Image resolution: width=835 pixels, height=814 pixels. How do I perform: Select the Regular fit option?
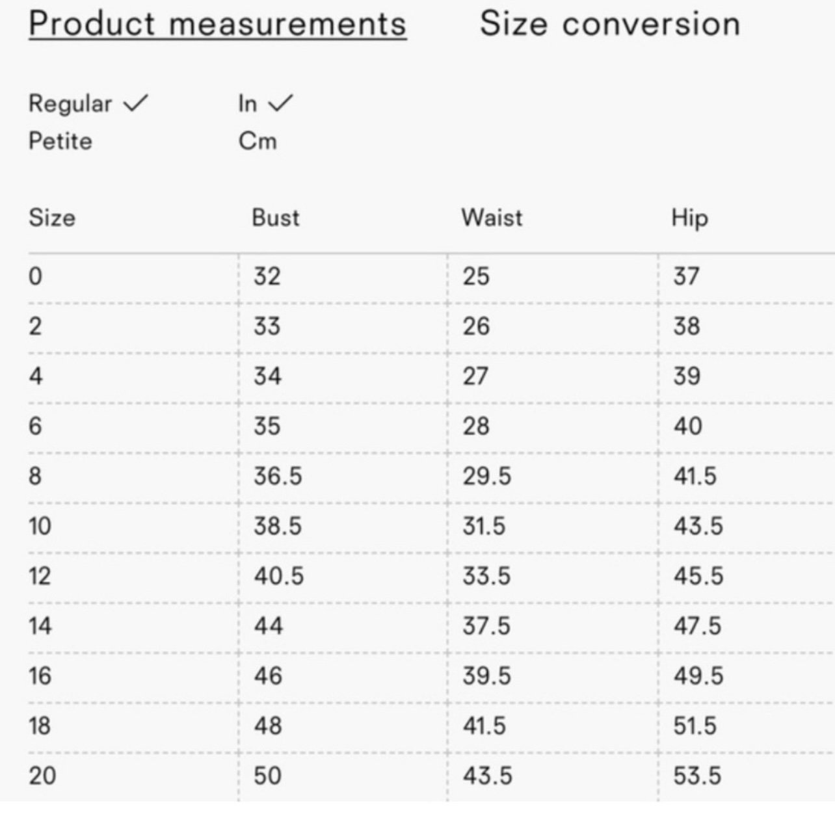coord(70,104)
